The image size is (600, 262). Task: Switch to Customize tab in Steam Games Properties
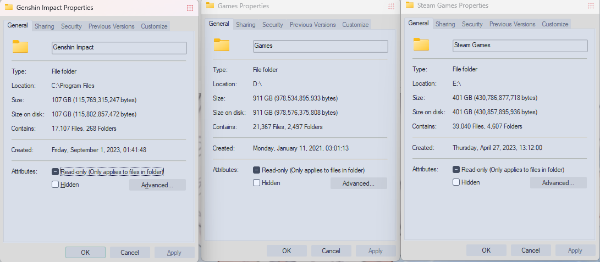(555, 24)
